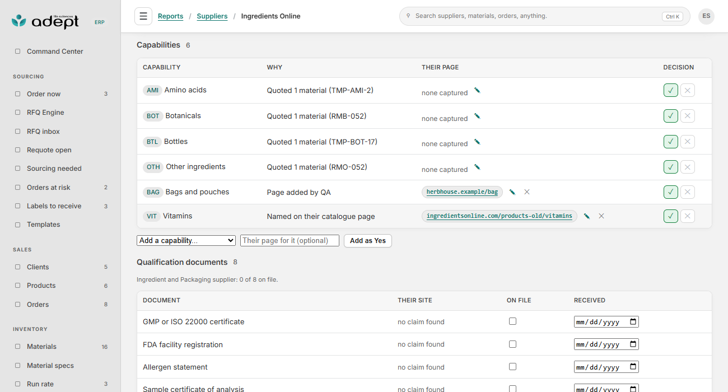Reject the Other ingredients capability
Screen dimensions: 728x392
pyautogui.click(x=688, y=167)
